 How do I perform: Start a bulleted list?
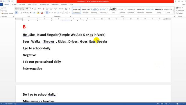[47, 9]
